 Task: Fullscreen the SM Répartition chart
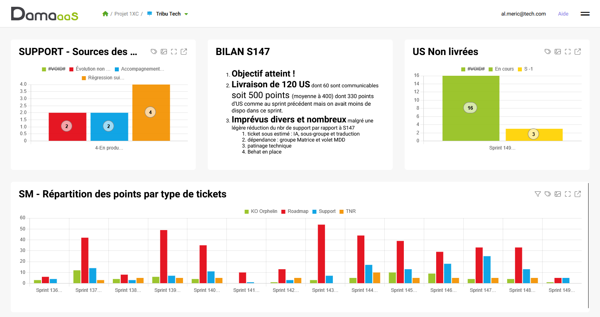568,194
